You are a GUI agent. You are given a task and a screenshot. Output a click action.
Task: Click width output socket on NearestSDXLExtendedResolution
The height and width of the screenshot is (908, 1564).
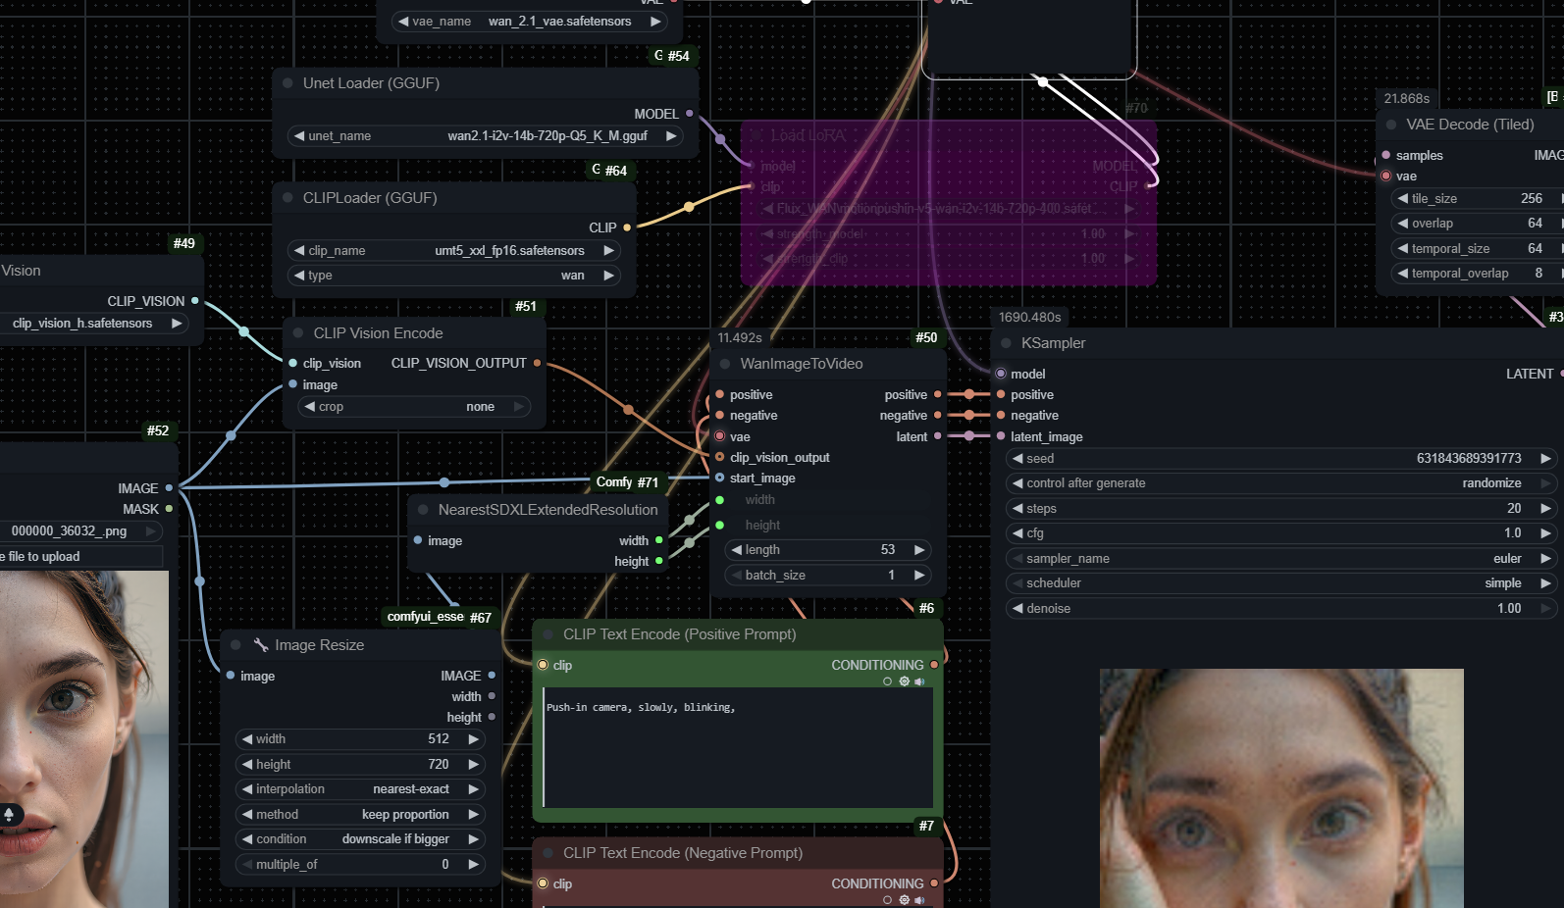(659, 540)
